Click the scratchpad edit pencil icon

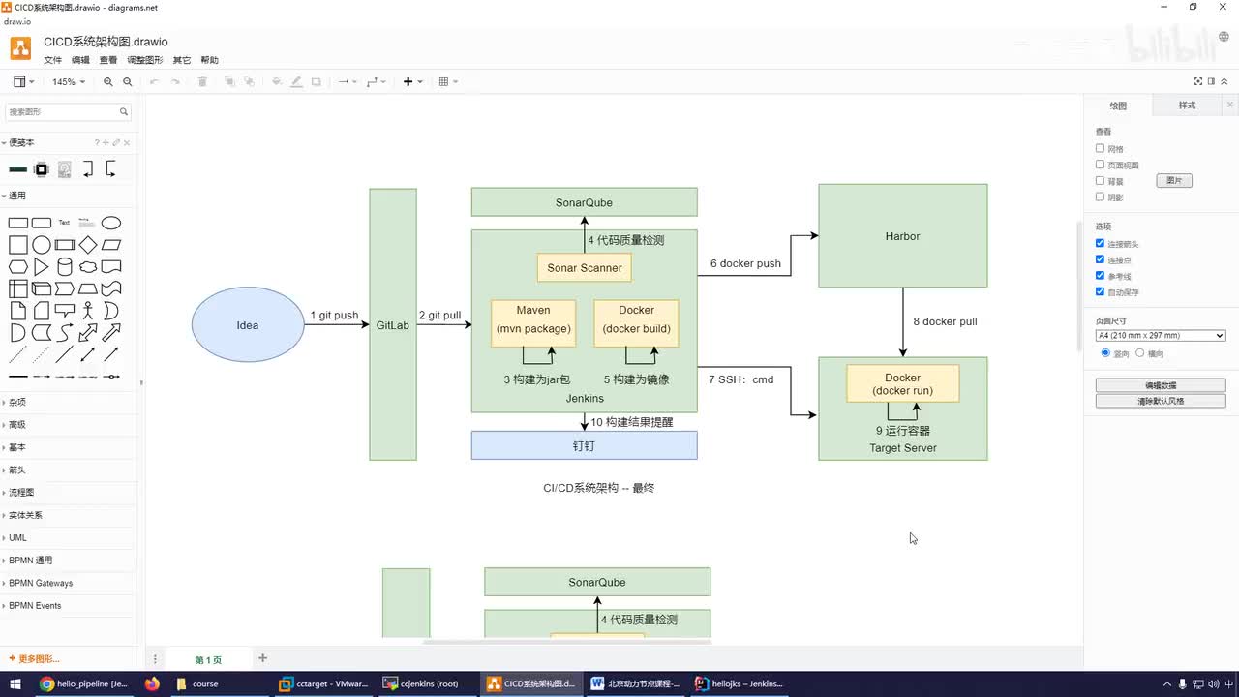pos(116,143)
